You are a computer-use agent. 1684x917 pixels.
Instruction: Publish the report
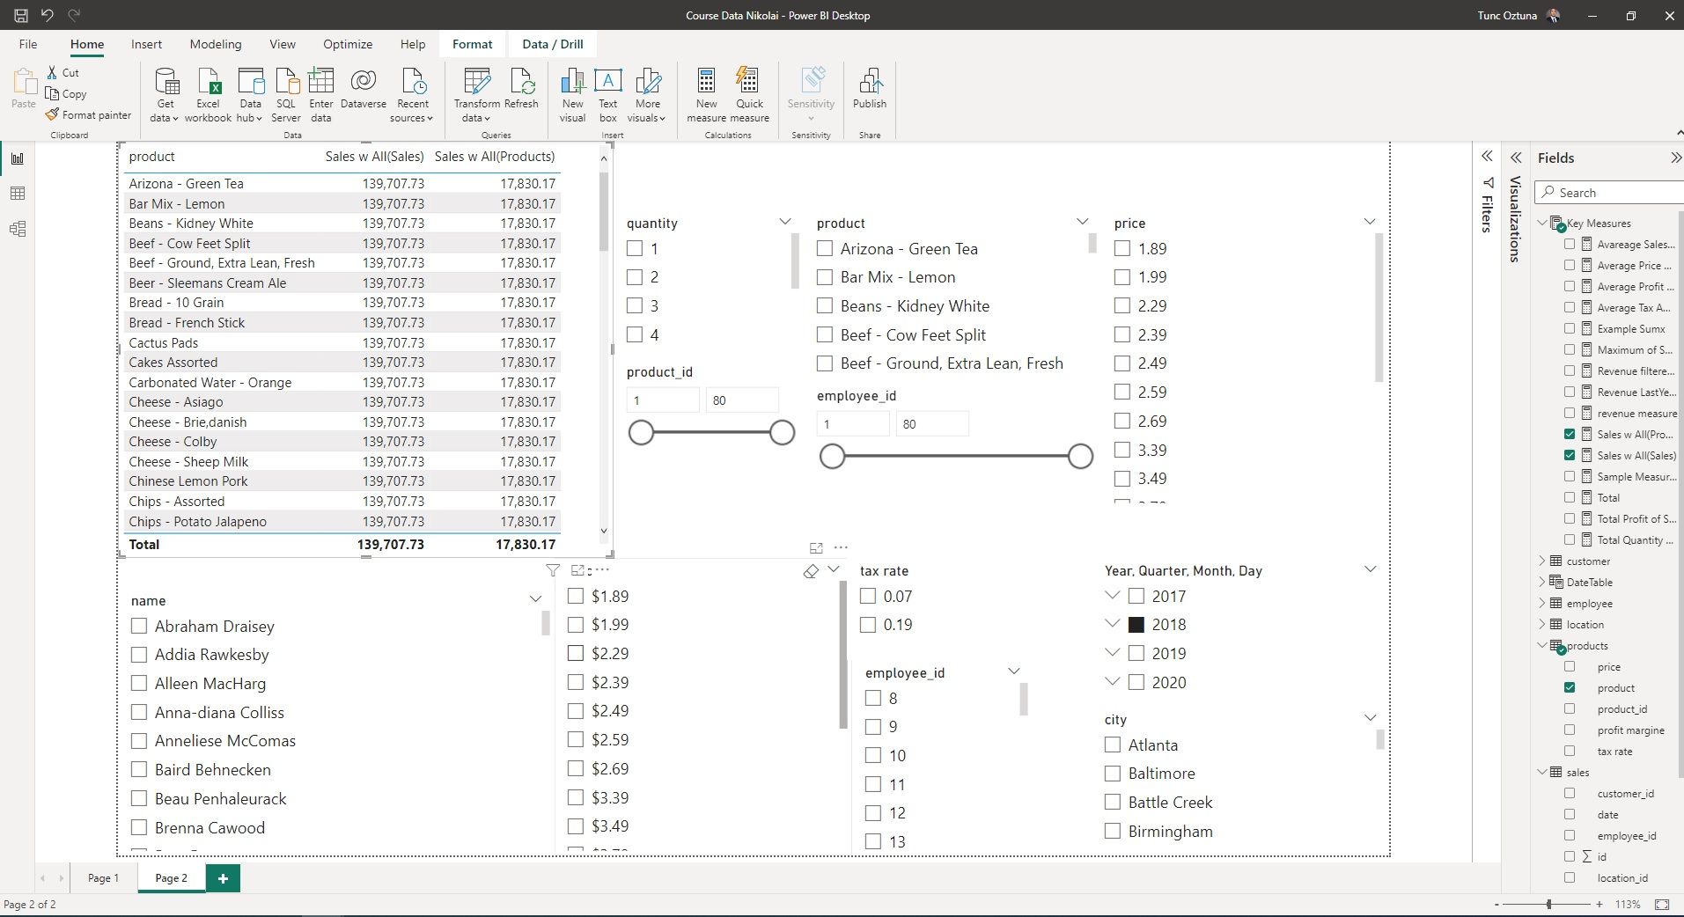pos(870,88)
